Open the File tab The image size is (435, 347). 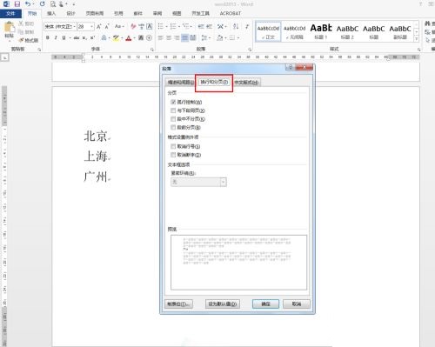click(x=10, y=13)
